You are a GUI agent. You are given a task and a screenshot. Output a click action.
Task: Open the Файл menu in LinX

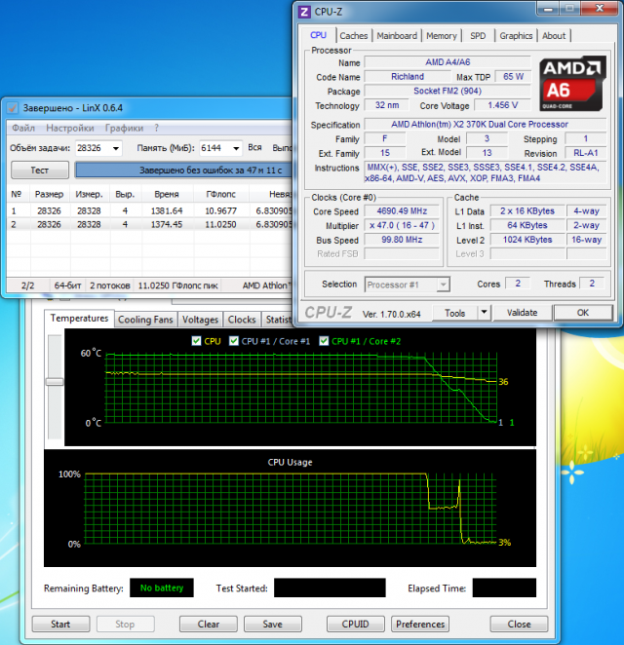tap(23, 128)
